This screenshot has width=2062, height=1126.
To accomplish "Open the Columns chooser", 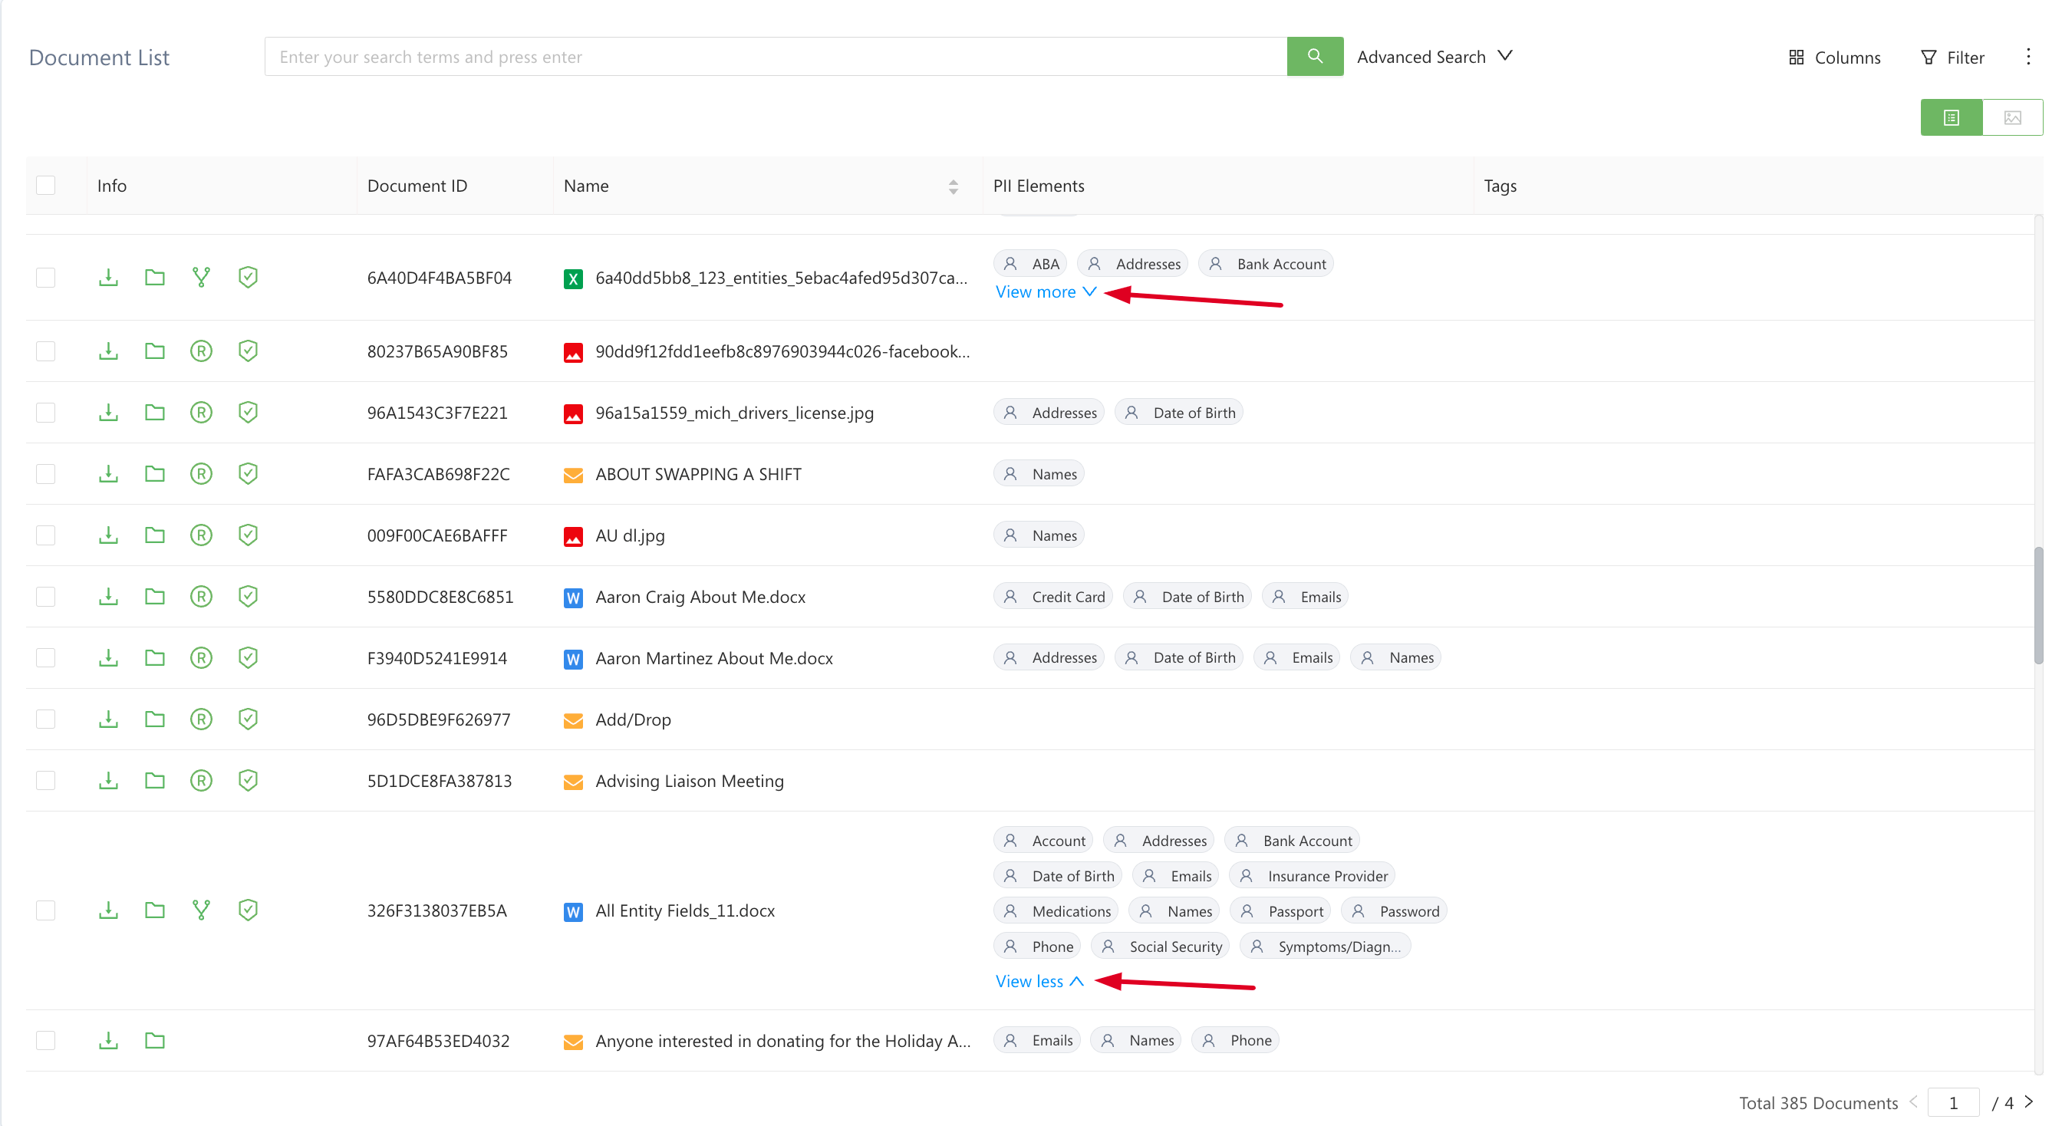I will tap(1834, 57).
